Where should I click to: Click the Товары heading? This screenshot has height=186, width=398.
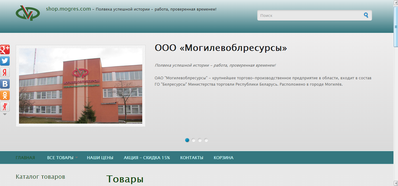[x=125, y=179]
